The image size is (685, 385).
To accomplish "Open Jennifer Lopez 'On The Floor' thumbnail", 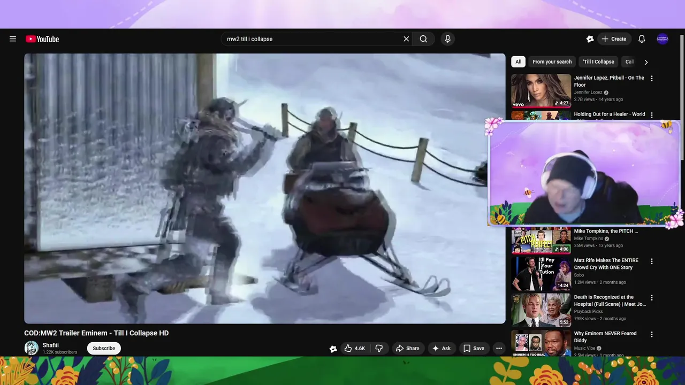I will pyautogui.click(x=541, y=90).
